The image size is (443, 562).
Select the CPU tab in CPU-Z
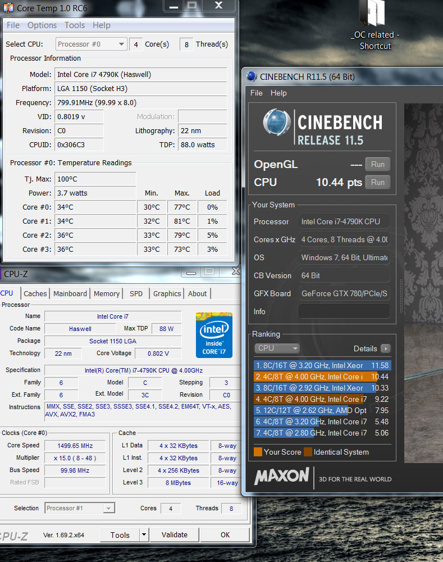coord(7,293)
